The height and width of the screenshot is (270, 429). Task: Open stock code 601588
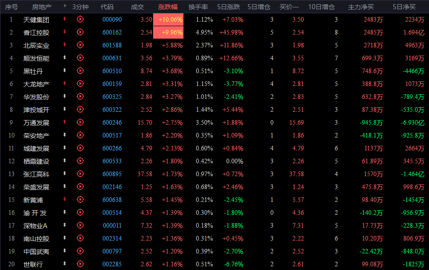tap(112, 45)
